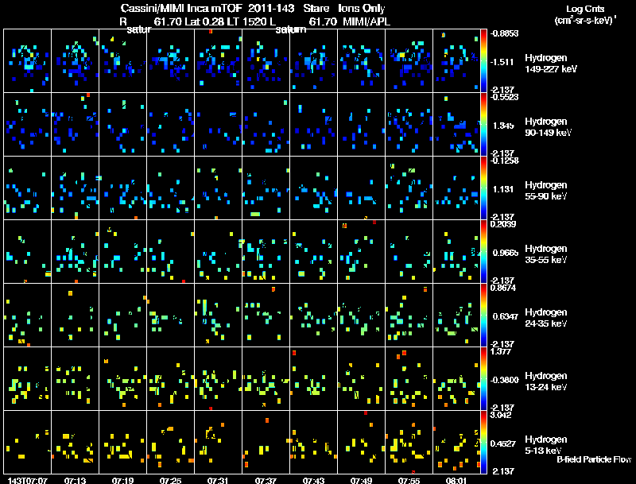Click the color bar beside Hydrogen 35-55 keV

(x=483, y=252)
